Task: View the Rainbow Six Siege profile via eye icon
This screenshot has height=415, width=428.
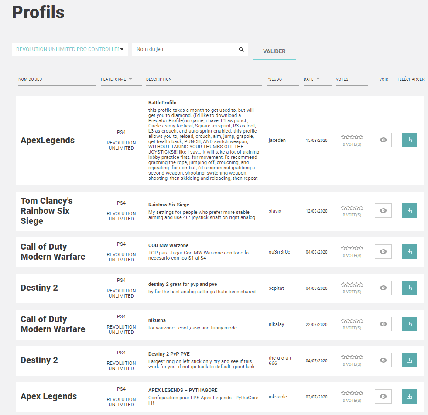Action: click(x=383, y=211)
